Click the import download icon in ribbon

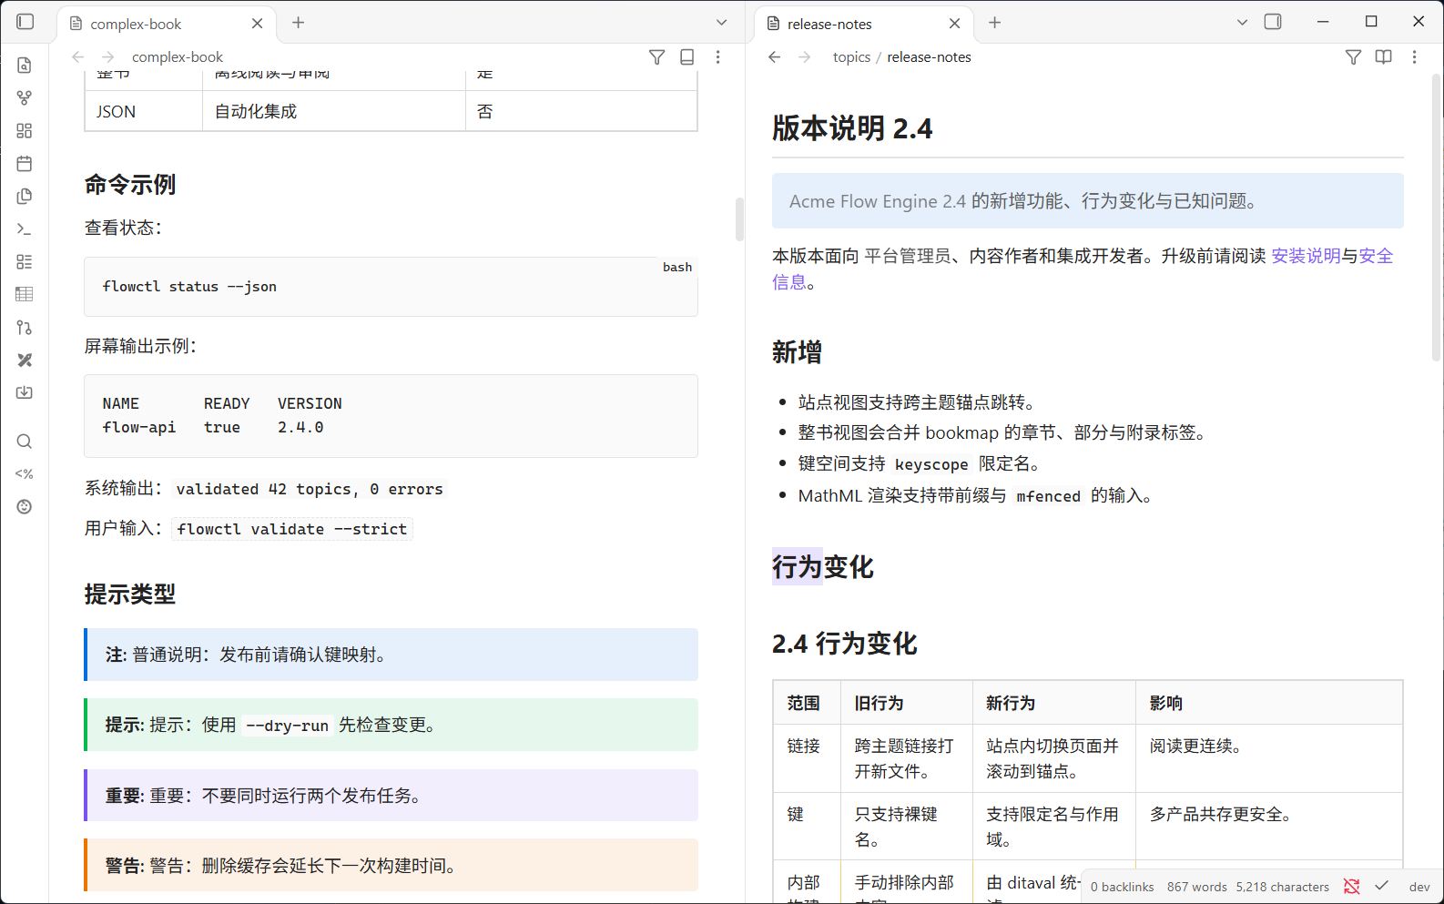pyautogui.click(x=25, y=392)
